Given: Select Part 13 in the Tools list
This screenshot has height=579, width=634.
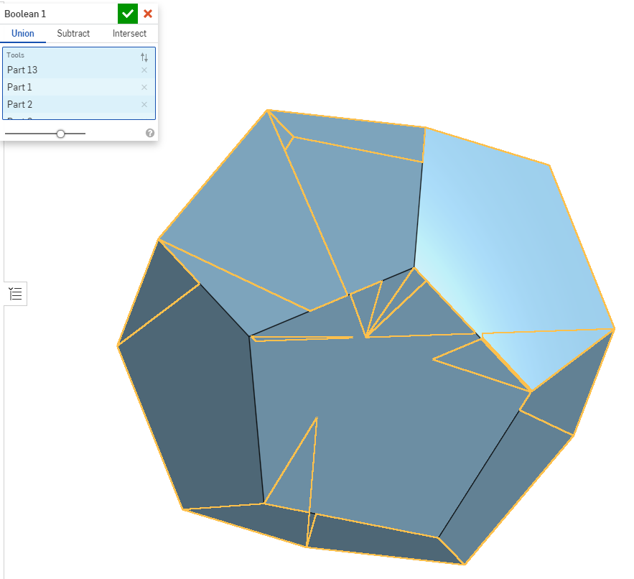Looking at the screenshot, I should 79,70.
